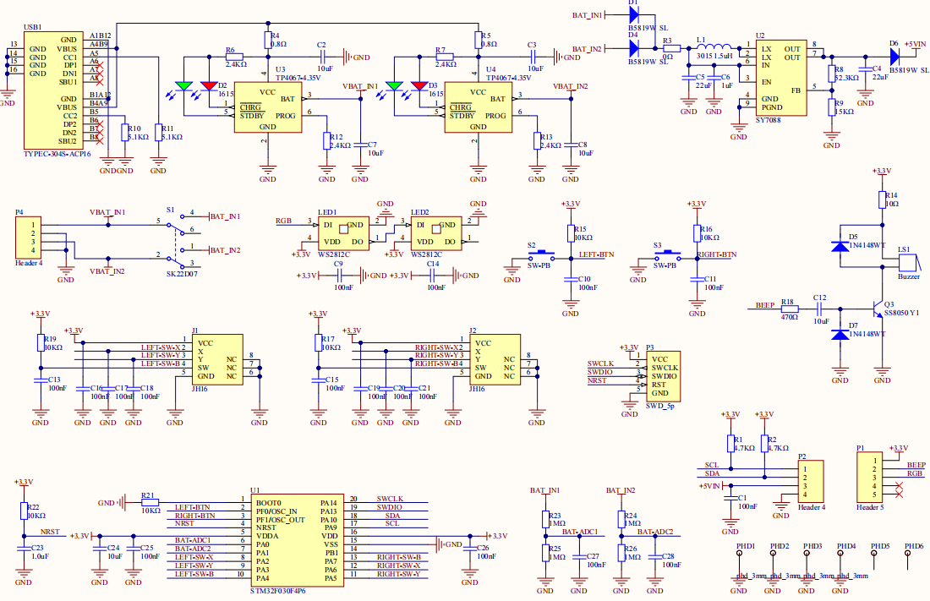Select the LEFT-BTN net label
Screen dimensions: 930x601
(x=596, y=254)
